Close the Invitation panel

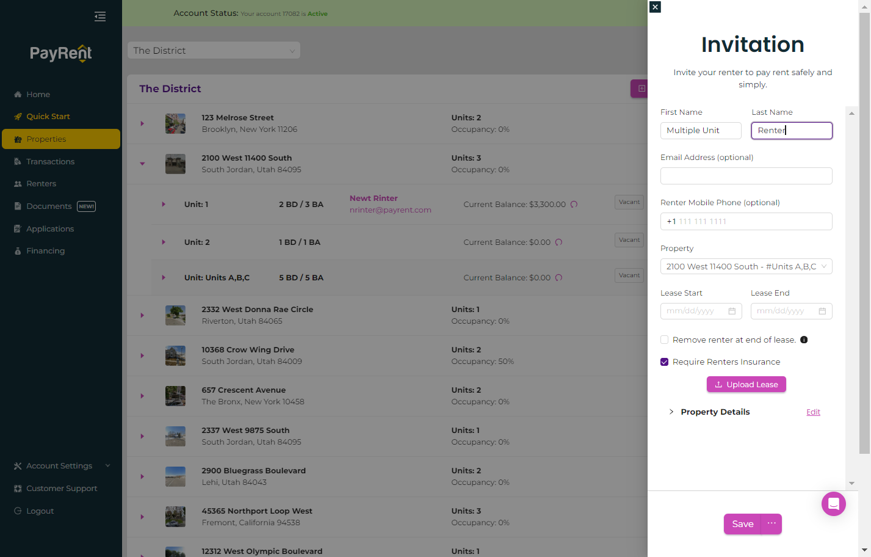pos(655,7)
